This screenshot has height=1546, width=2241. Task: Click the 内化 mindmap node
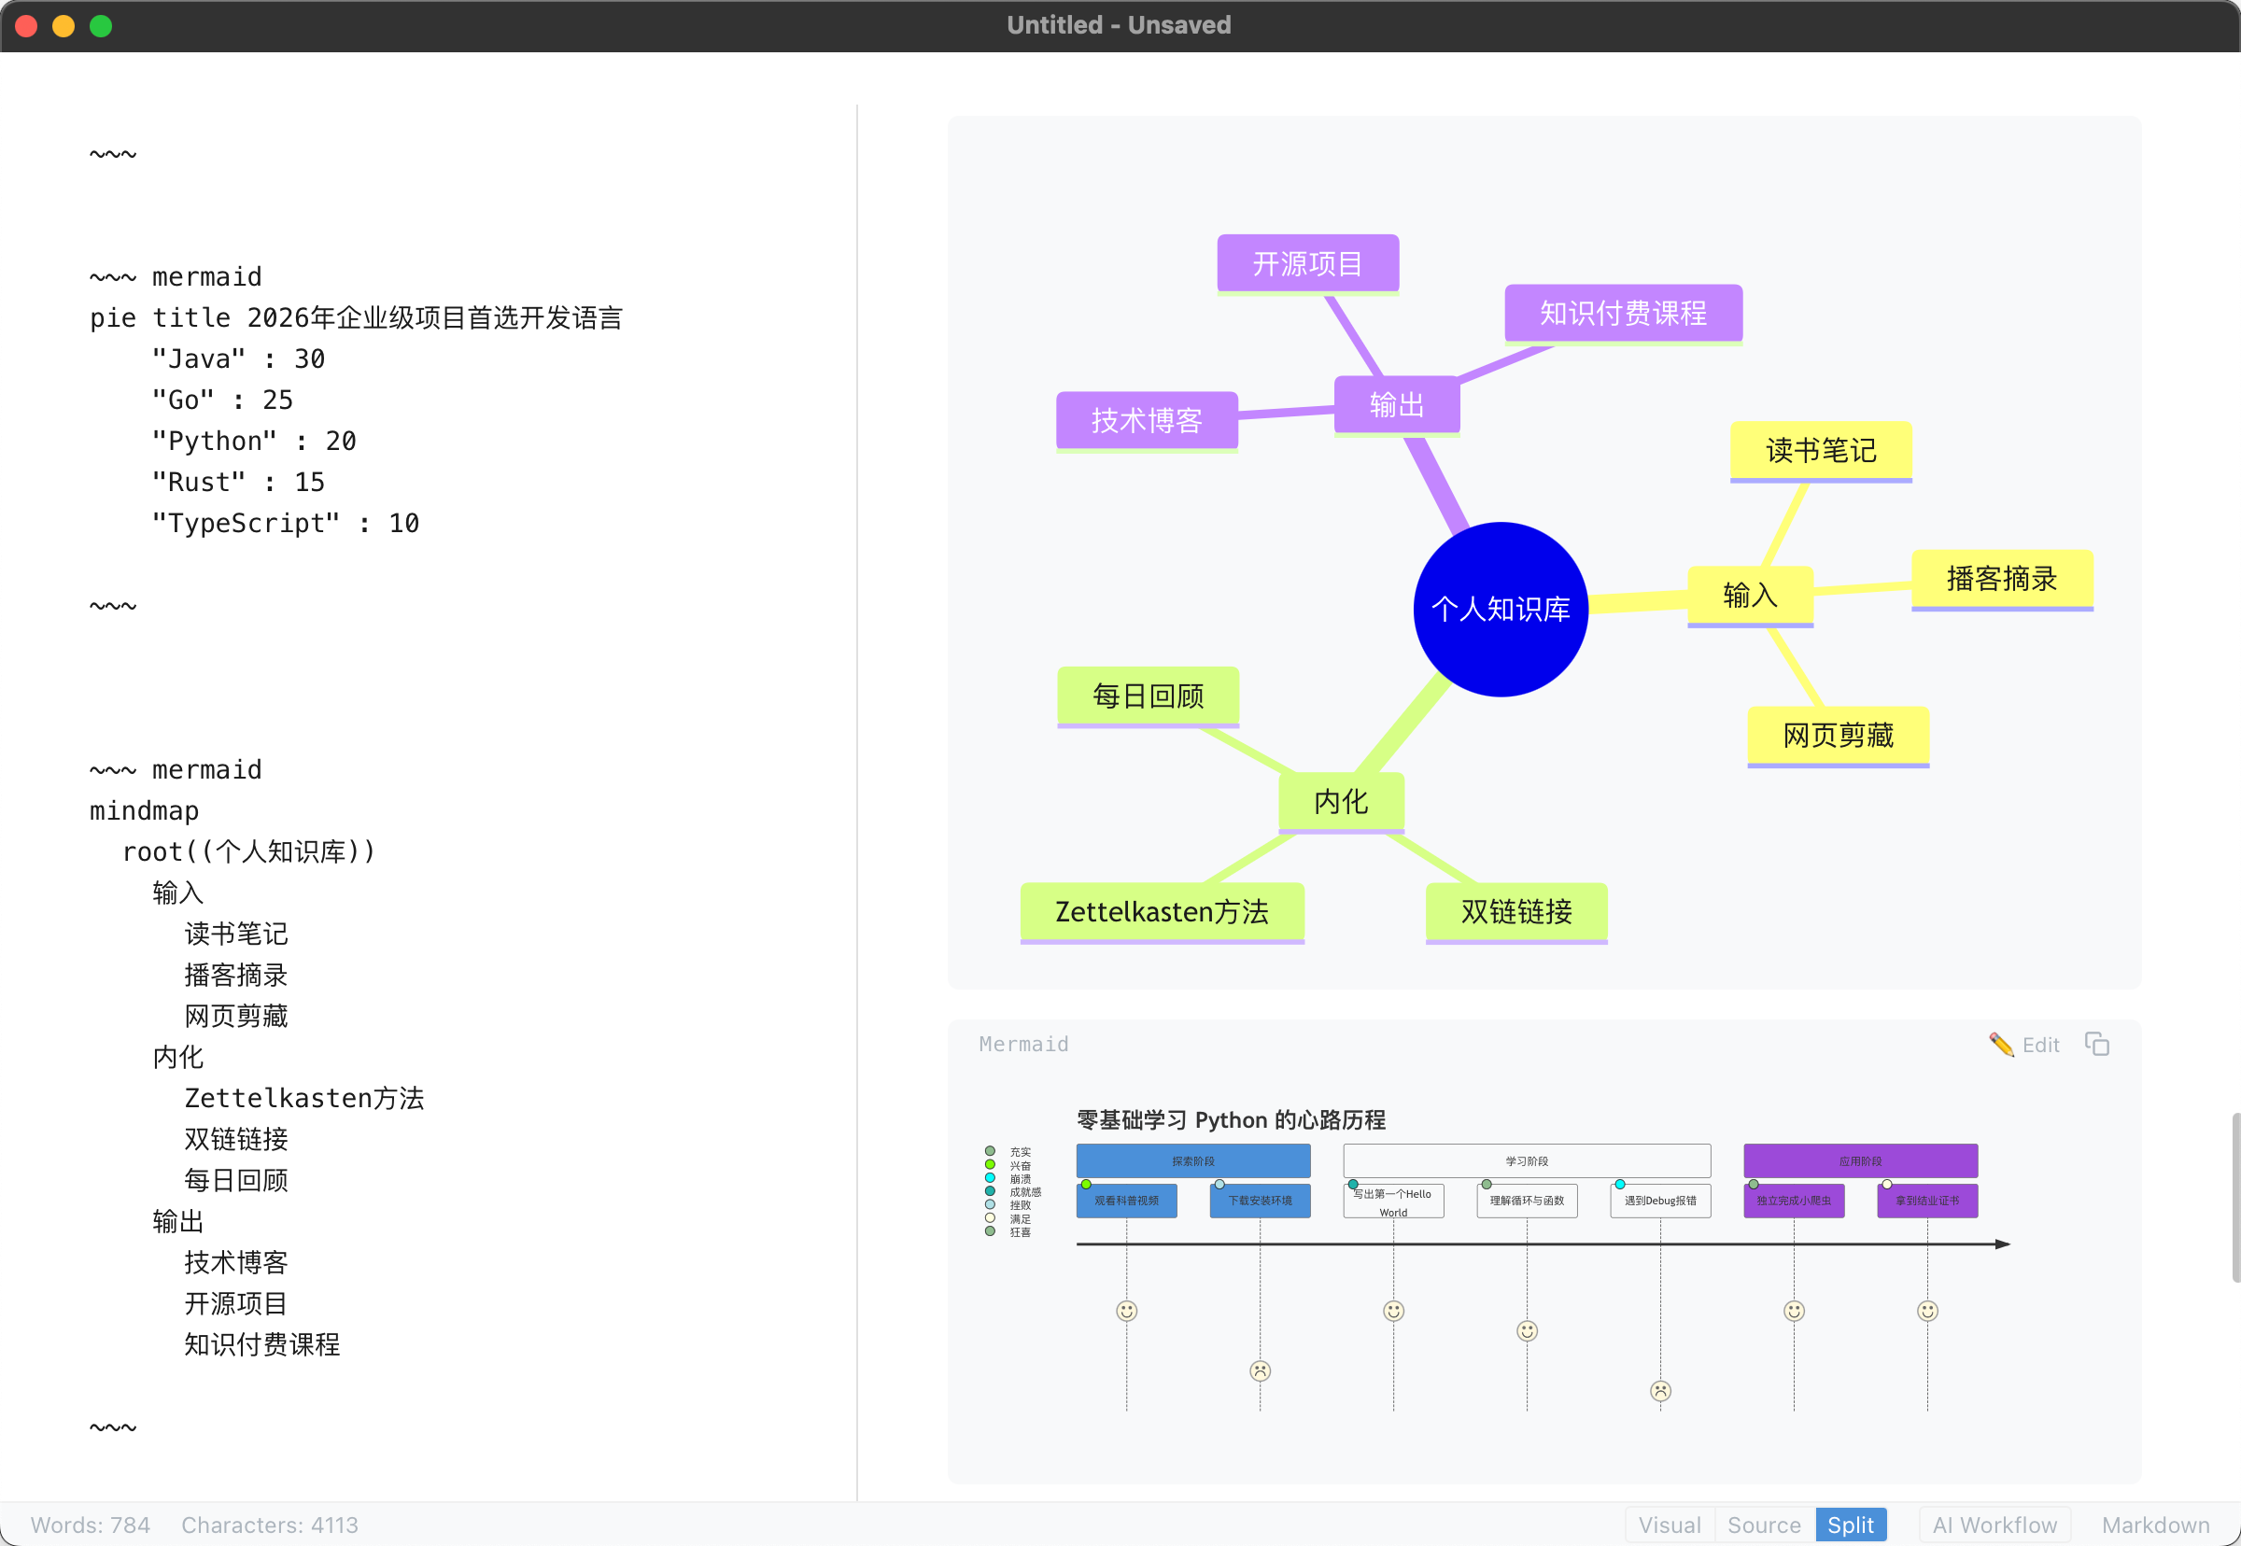click(x=1341, y=801)
